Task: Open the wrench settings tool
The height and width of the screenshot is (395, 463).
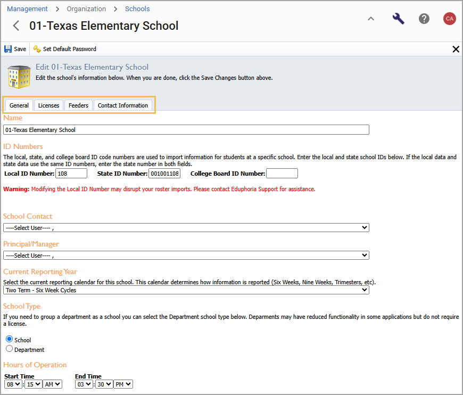Action: (x=398, y=19)
